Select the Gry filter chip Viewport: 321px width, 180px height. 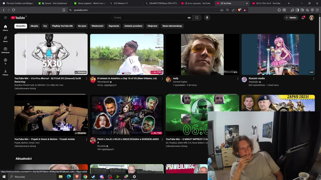coord(45,26)
